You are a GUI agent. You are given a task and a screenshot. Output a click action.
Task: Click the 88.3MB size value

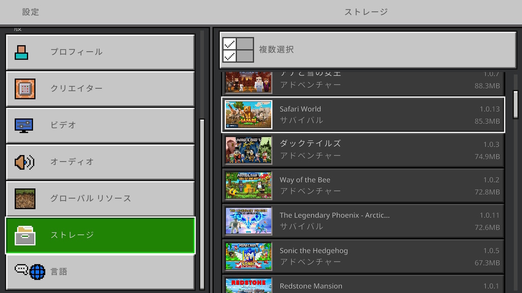point(487,85)
